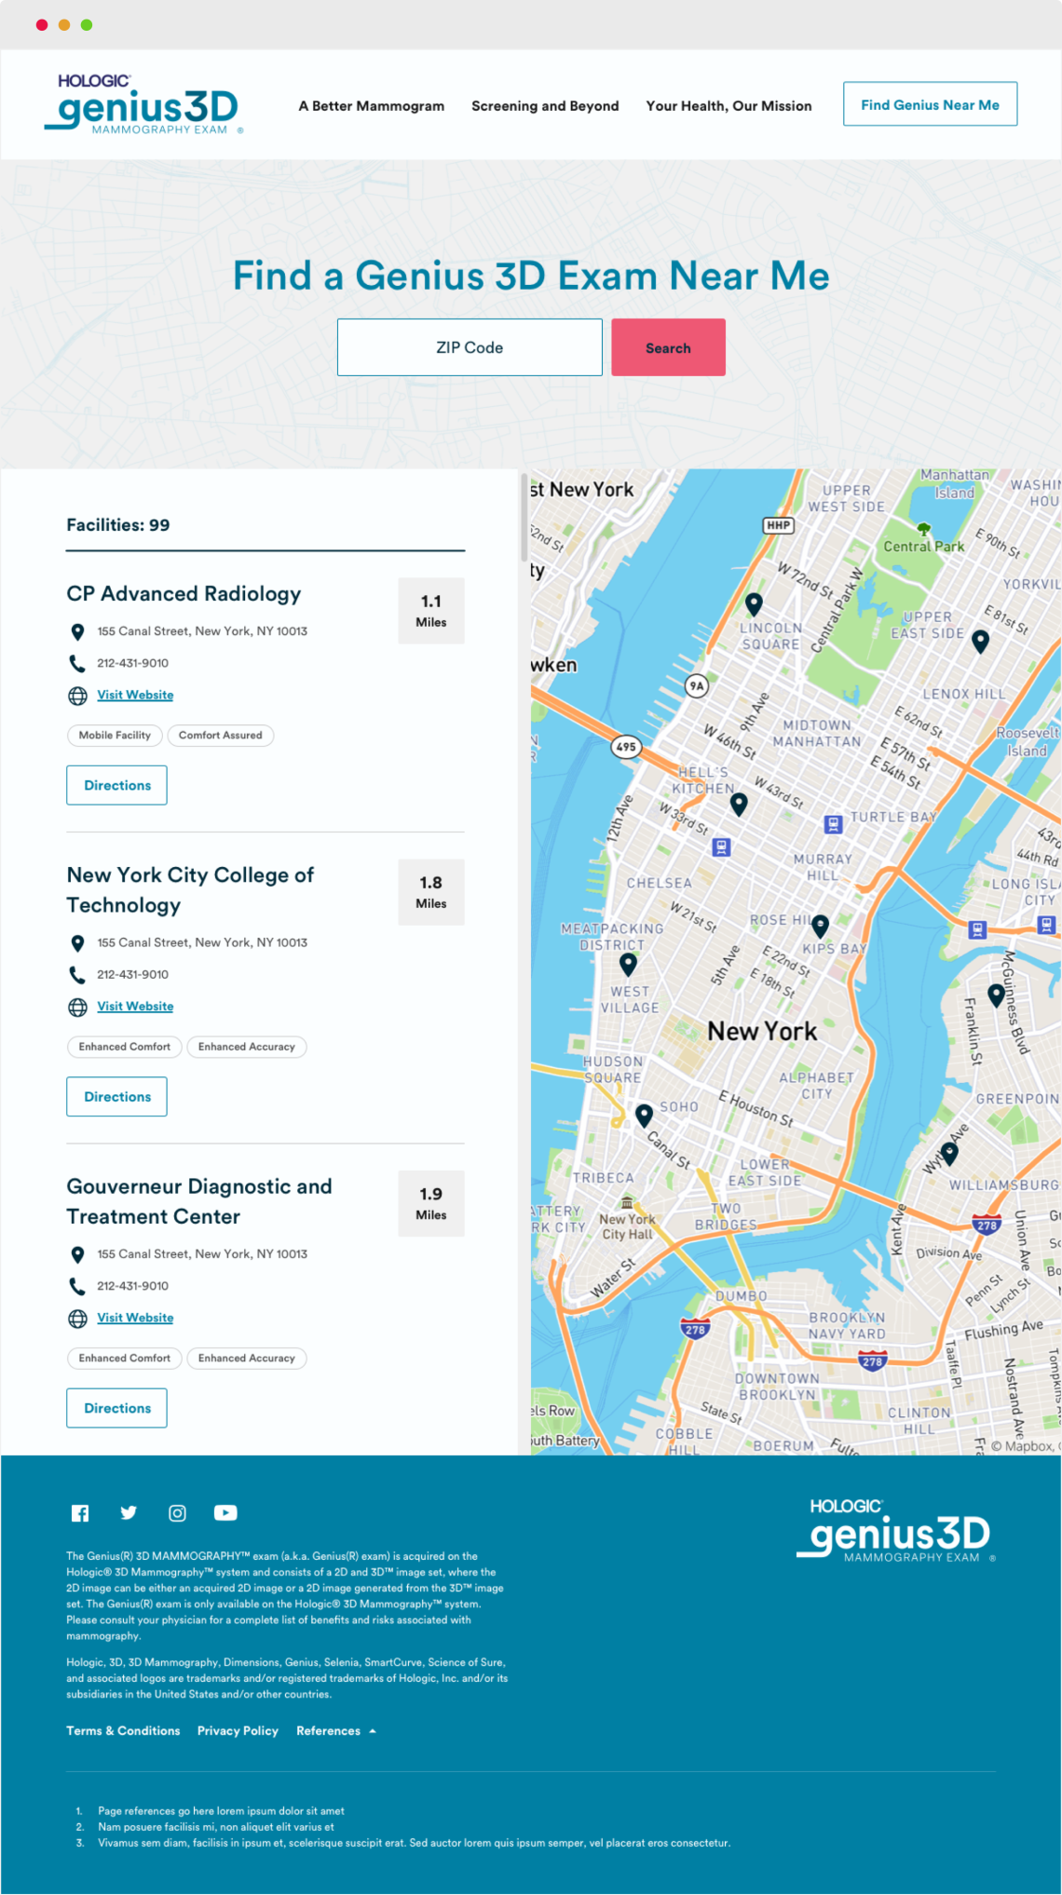1062x1895 pixels.
Task: Open the Twitter icon in footer
Action: 129,1513
